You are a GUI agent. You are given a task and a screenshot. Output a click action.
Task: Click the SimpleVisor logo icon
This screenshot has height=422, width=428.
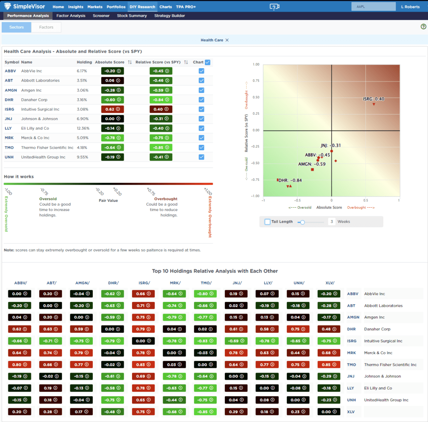[7, 6]
